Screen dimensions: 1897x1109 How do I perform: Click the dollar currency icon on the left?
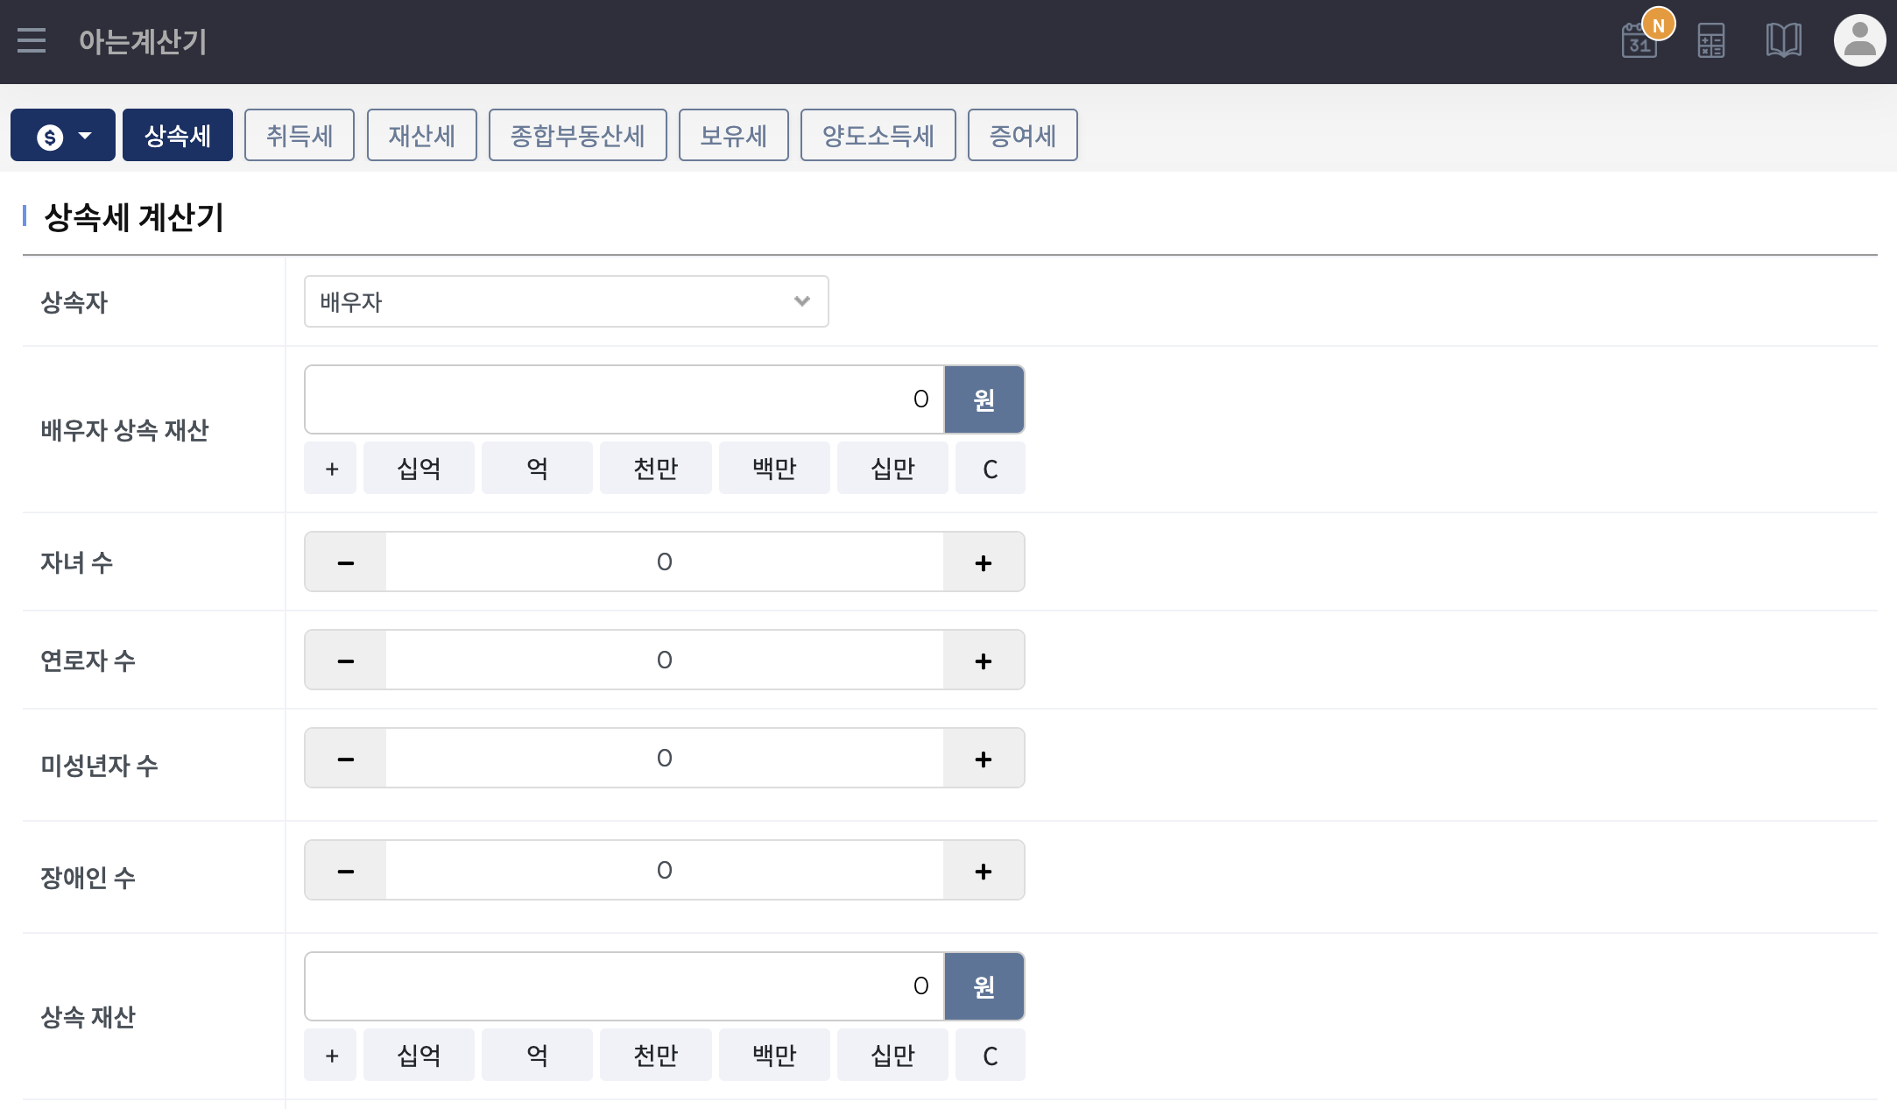coord(48,134)
